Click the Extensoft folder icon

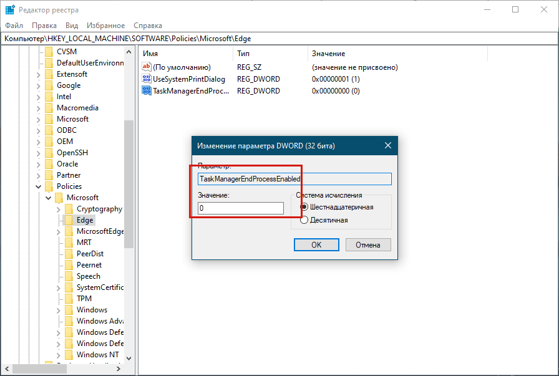point(49,74)
